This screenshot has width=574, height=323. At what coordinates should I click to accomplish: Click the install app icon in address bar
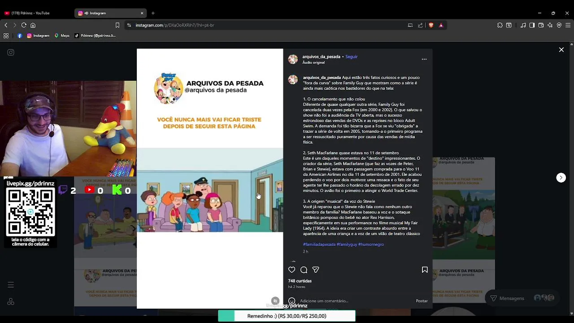pyautogui.click(x=410, y=25)
